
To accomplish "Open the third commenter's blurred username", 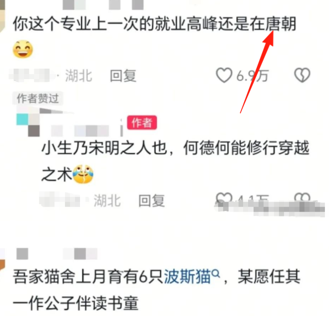I will [57, 254].
